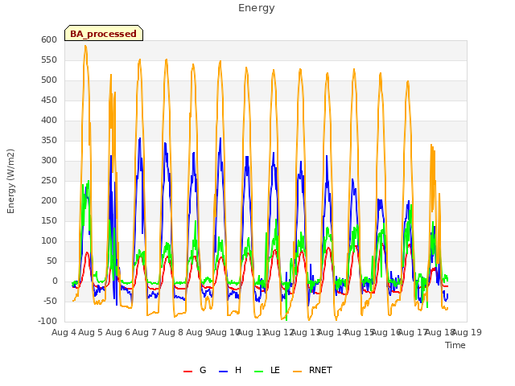Click the Energy (W/m2) axis label
515x386 pixels.
click(10, 181)
